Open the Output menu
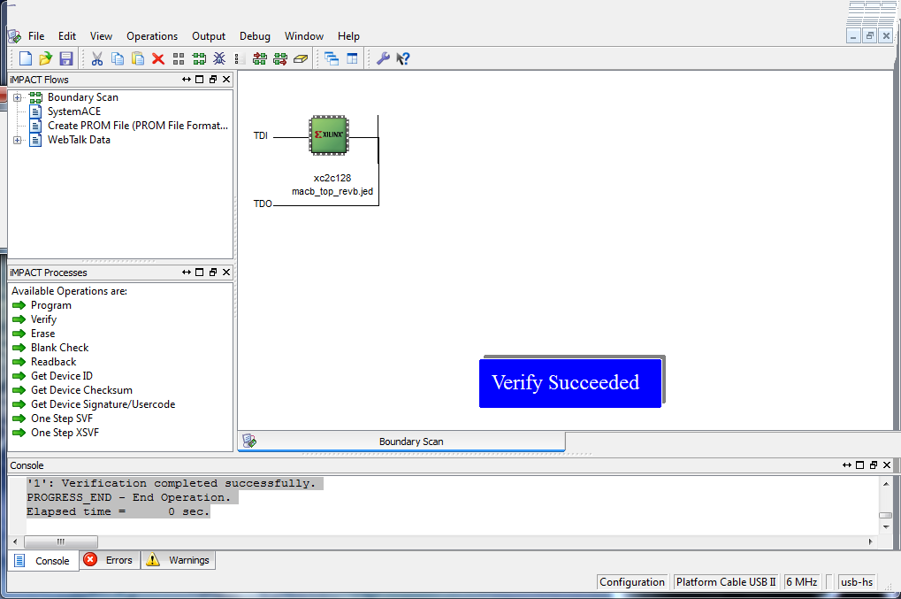901x599 pixels. 209,36
